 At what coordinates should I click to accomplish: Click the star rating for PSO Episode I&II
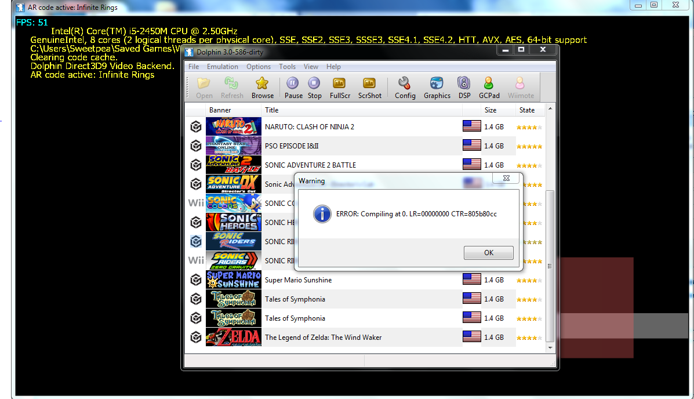529,146
